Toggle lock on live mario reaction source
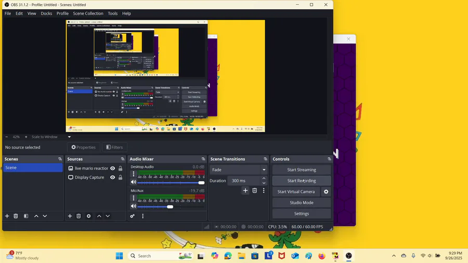 120,168
